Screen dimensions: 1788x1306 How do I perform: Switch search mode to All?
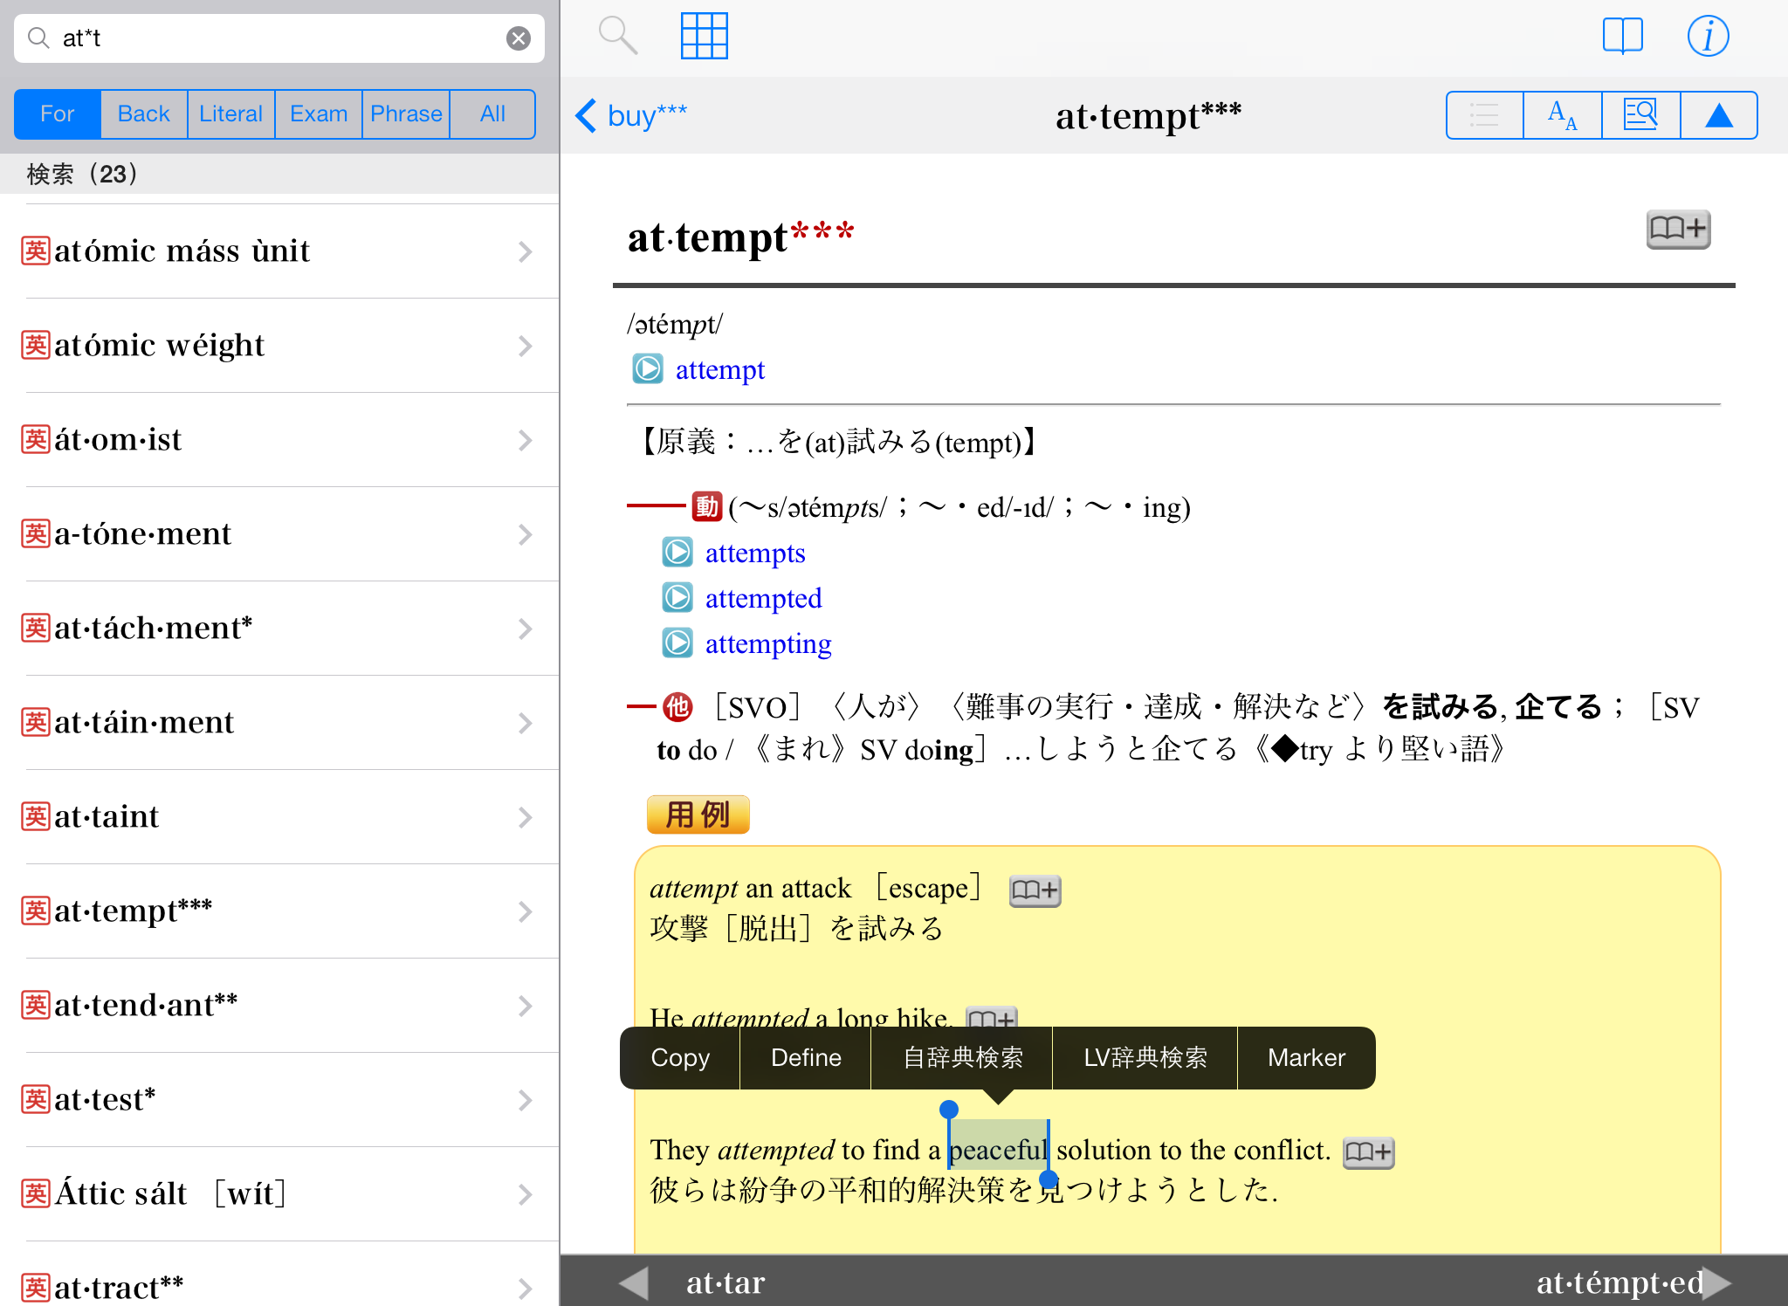pos(492,114)
